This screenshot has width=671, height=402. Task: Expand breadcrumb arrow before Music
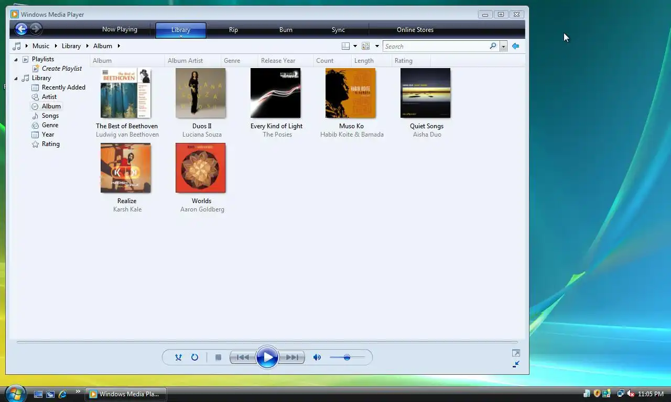pyautogui.click(x=26, y=46)
